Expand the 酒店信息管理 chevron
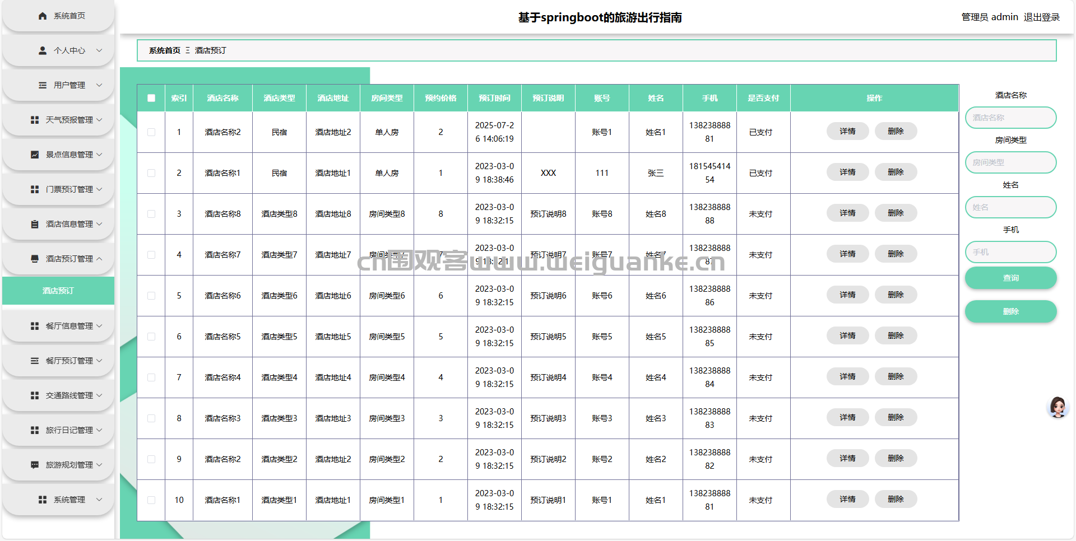1076x541 pixels. 99,224
